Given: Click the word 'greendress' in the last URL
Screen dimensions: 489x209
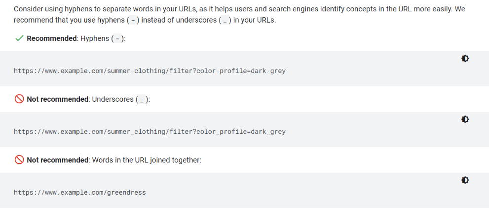Looking at the screenshot, I should [126, 193].
